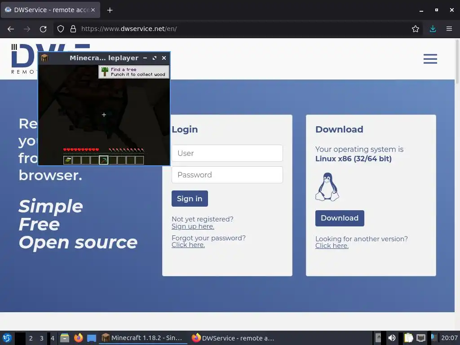Screen dimensions: 460x345
Task: Open the volume control tray icon
Action: pyautogui.click(x=392, y=338)
